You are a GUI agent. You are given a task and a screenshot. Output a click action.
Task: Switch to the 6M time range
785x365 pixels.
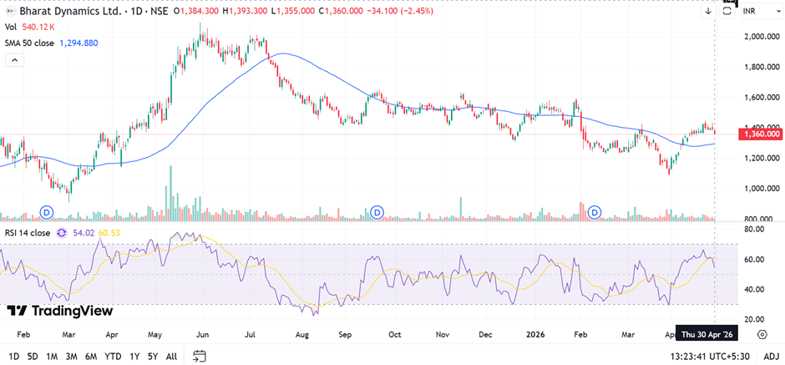tap(89, 356)
